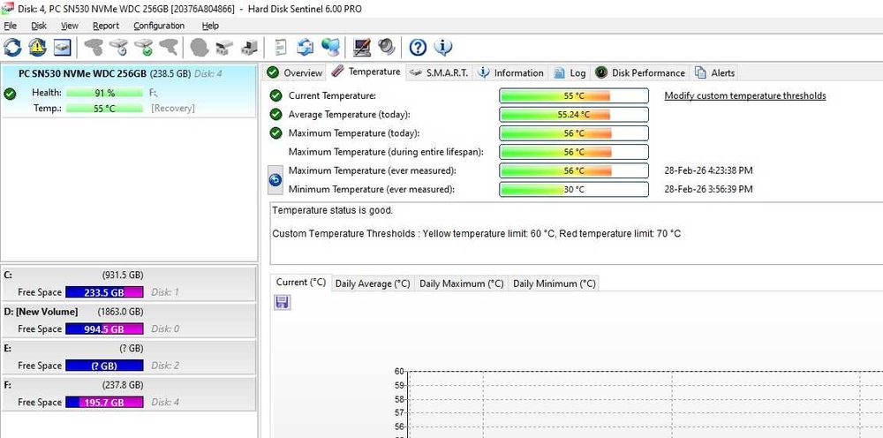Click the '(1863.0 GB)' size of D: volume
The width and height of the screenshot is (883, 438).
120,312
